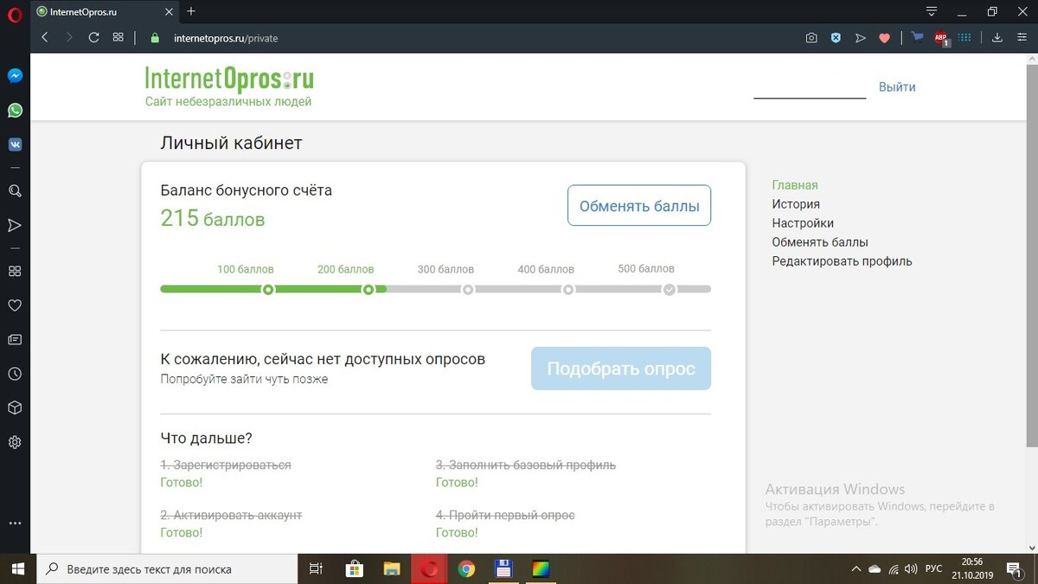Open the sidebar options via three dots
Viewport: 1038px width, 584px height.
tap(14, 523)
